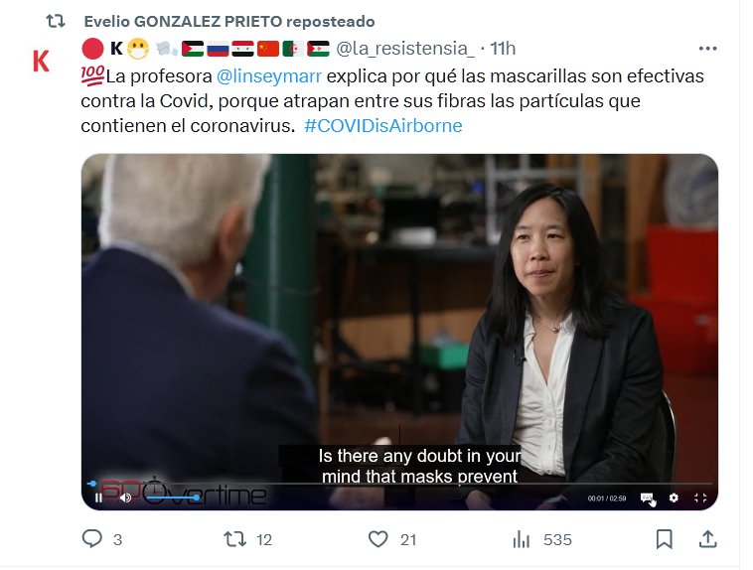Adjust the video volume slider
Screen dimensions: 753x570
click(x=172, y=498)
